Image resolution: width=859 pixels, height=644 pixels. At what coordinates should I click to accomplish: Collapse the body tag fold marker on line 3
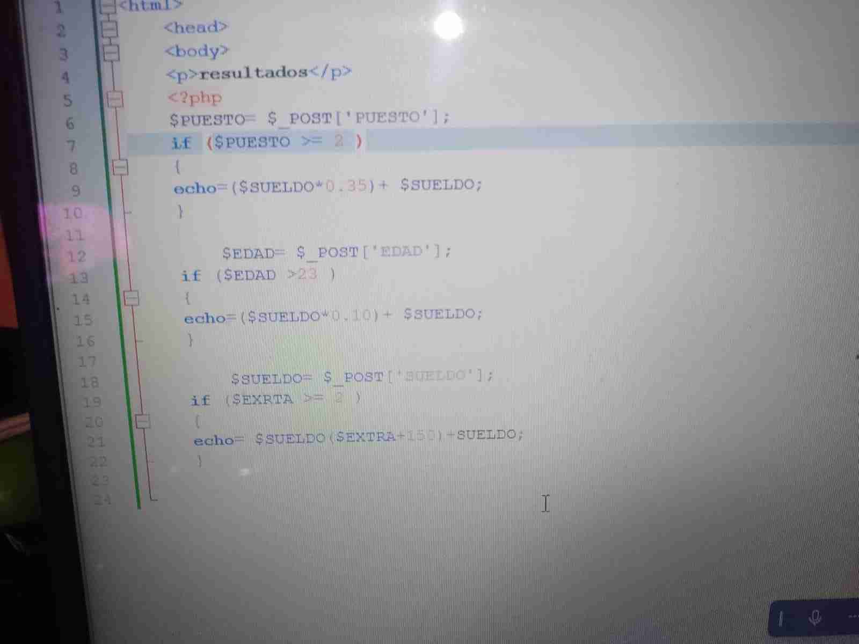(111, 53)
